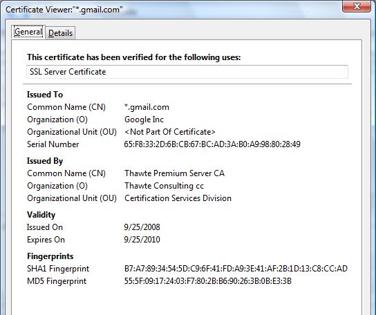The width and height of the screenshot is (376, 315).
Task: Click the Issued To heading
Action: coord(45,95)
